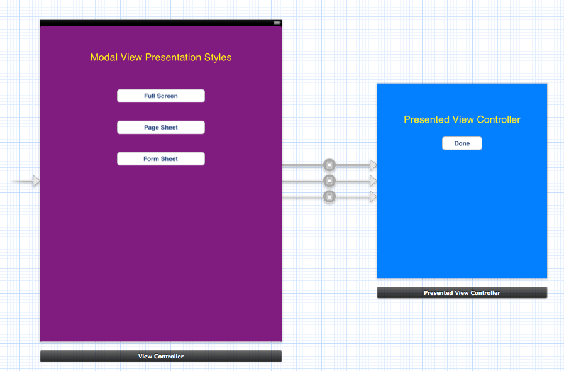Select the Page Sheet presentation option
Image resolution: width=564 pixels, height=371 pixels.
click(161, 127)
